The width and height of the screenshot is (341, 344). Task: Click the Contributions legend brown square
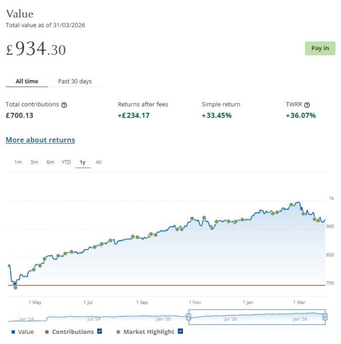(47, 332)
